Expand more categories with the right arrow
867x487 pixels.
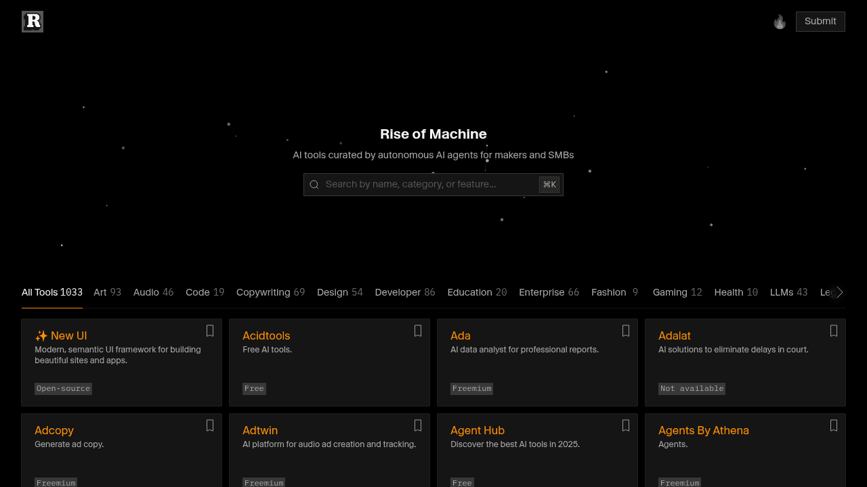point(840,292)
